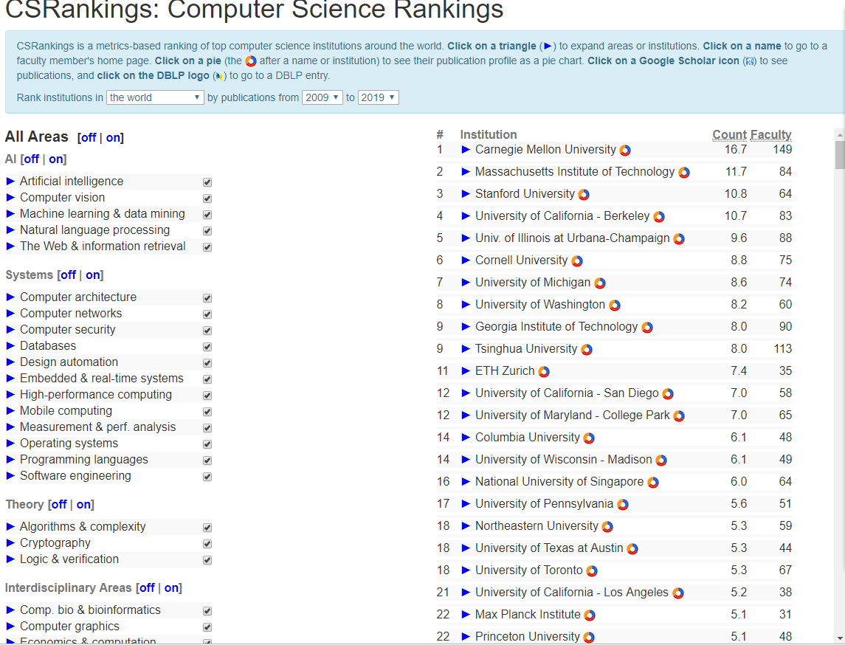View UC San Diego's pie chart icon
The width and height of the screenshot is (845, 645).
tap(668, 393)
